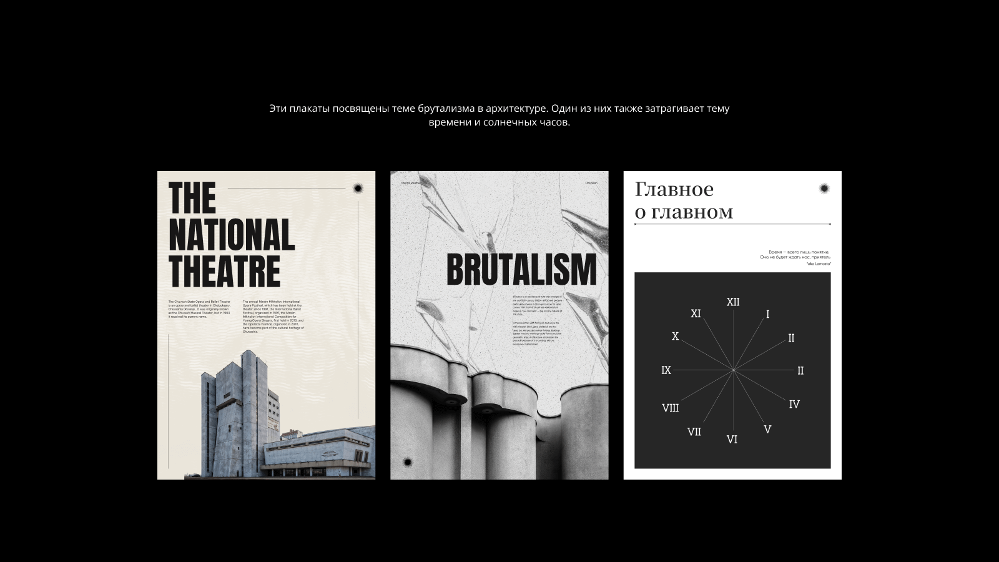
Task: Click the starburst dot on the Brutalism poster
Action: (408, 462)
